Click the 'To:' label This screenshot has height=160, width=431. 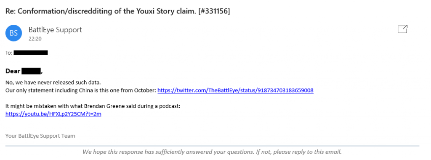tap(9, 52)
